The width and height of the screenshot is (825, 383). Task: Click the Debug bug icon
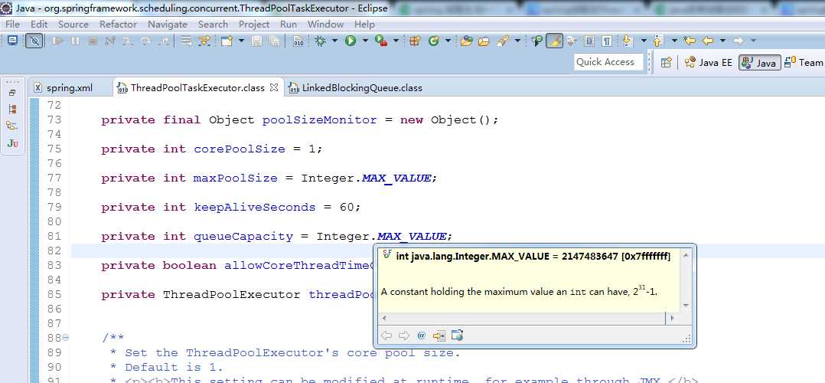pyautogui.click(x=320, y=41)
